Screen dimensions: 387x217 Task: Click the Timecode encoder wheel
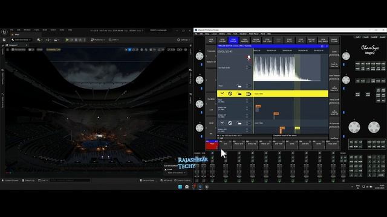click(x=200, y=56)
